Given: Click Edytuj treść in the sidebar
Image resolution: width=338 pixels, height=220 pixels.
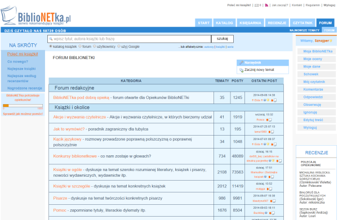Looking at the screenshot, I should click(317, 120).
